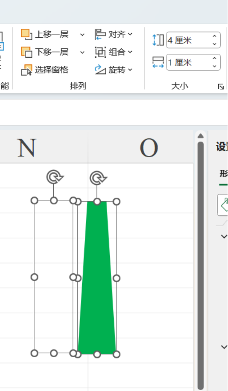Increase shape width with up spinner
Viewport: 228px width, 391px height.
[215, 58]
